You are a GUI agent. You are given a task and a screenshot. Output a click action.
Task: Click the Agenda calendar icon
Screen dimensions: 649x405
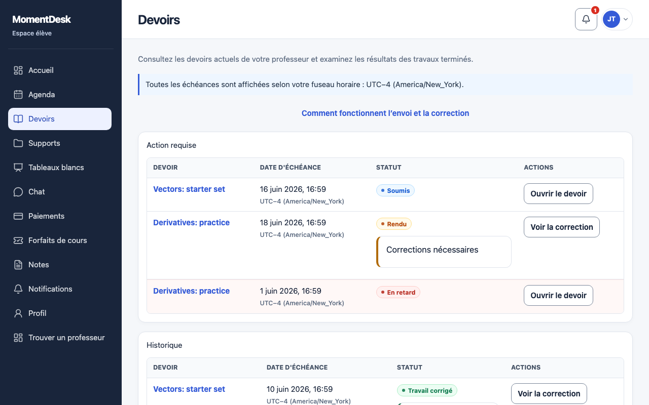point(18,95)
